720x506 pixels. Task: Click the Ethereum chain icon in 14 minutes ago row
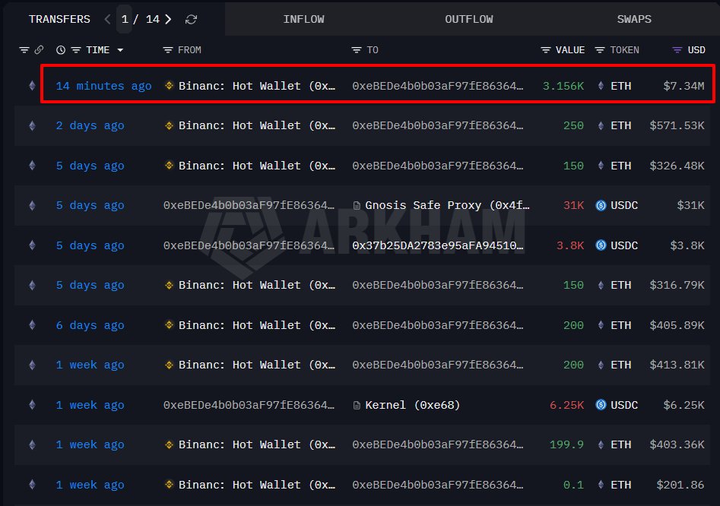tap(32, 86)
